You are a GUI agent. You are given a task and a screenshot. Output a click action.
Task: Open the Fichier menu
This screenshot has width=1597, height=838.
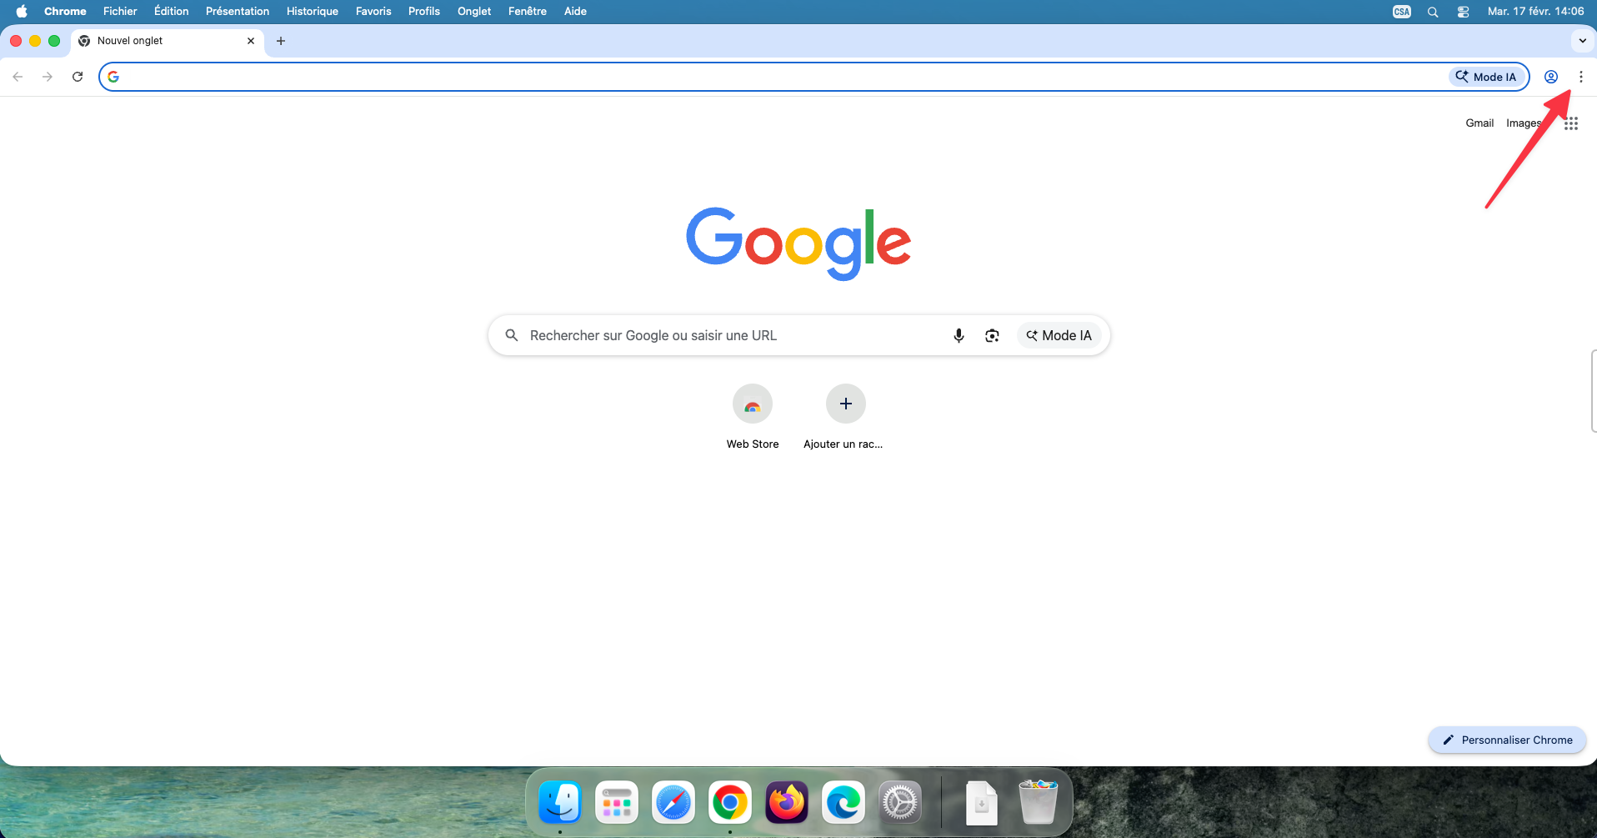(120, 12)
